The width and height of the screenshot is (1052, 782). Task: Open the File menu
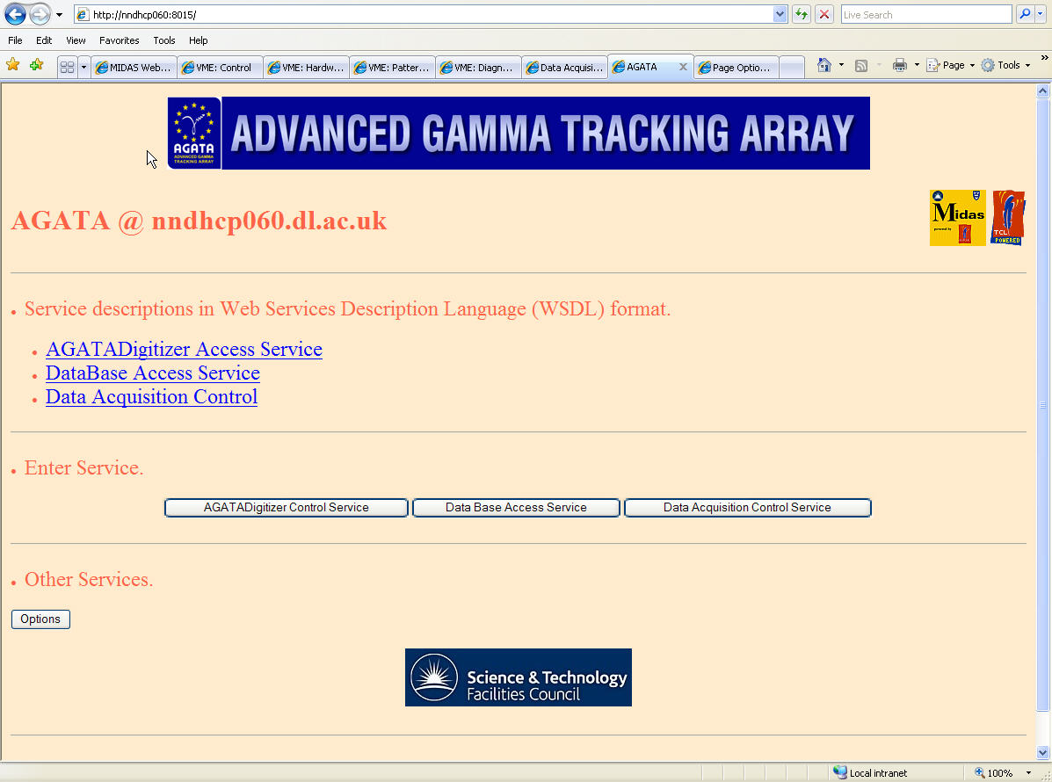coord(16,40)
